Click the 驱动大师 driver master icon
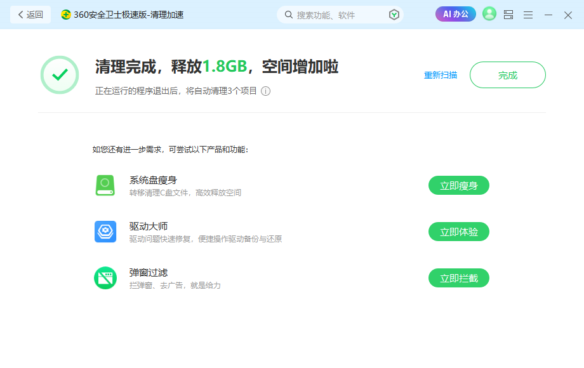The width and height of the screenshot is (584, 368). [x=105, y=231]
